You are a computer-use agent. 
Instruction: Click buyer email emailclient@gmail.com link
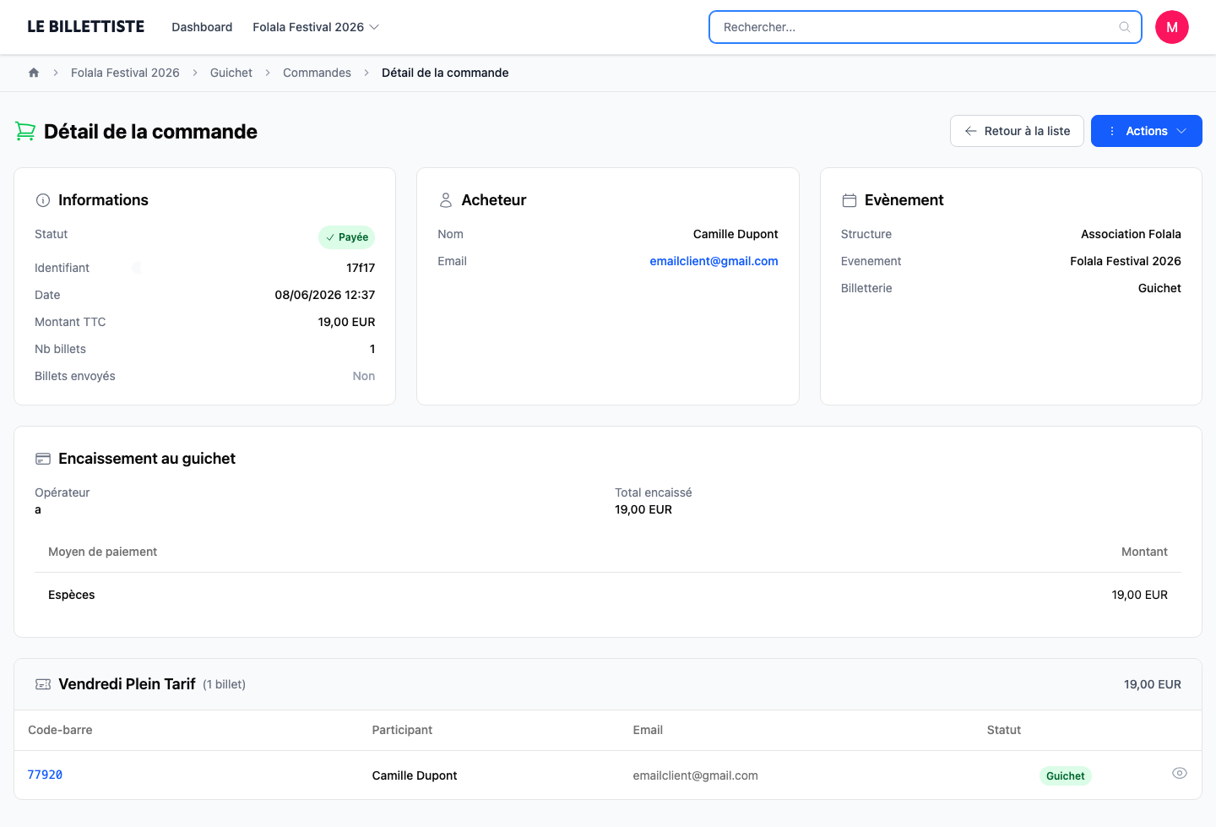point(714,261)
